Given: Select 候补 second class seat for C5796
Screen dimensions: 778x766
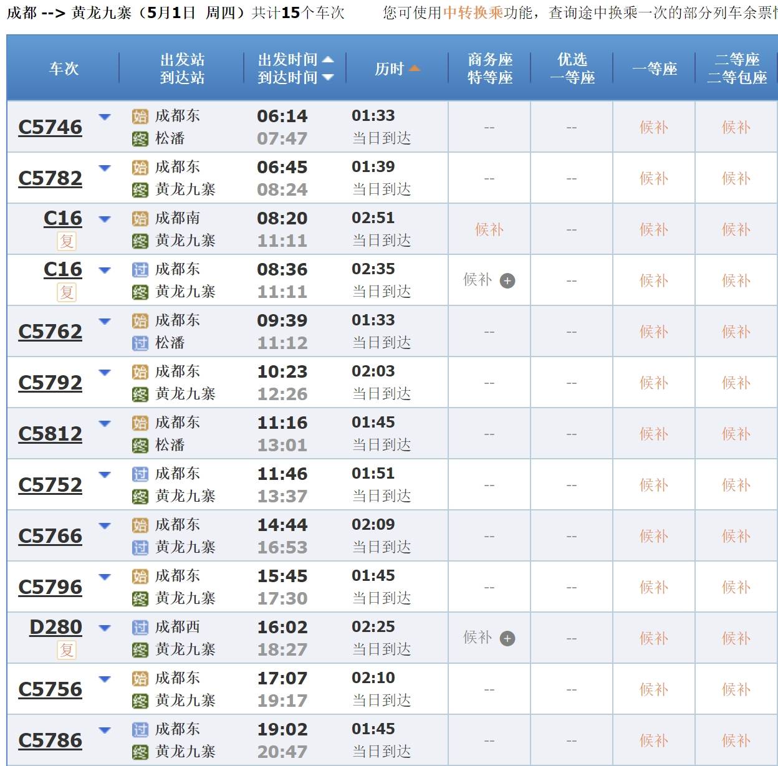Looking at the screenshot, I should (x=736, y=588).
